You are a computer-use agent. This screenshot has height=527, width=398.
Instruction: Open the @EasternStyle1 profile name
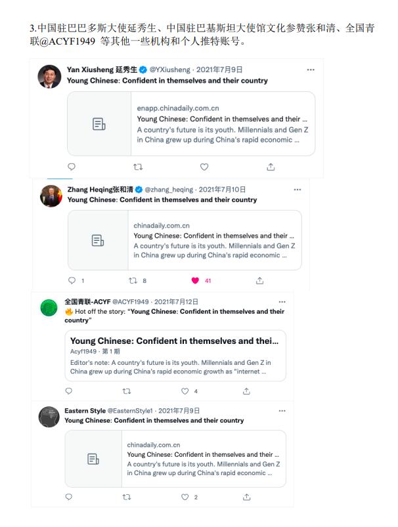point(85,411)
